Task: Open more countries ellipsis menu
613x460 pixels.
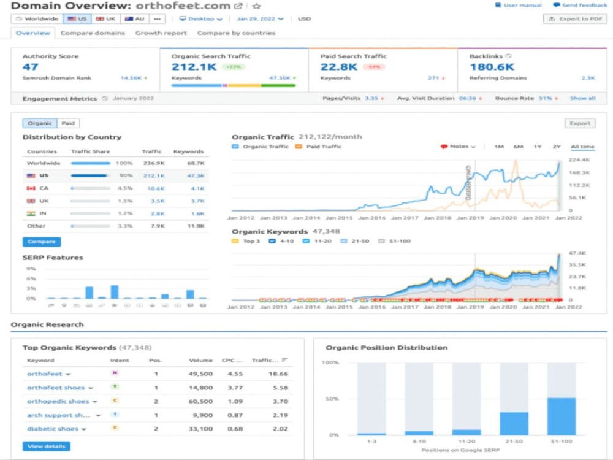Action: [157, 19]
